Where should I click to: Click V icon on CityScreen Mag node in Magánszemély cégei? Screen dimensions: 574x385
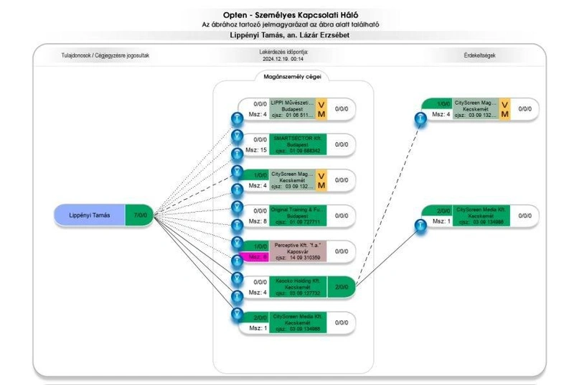237,171
